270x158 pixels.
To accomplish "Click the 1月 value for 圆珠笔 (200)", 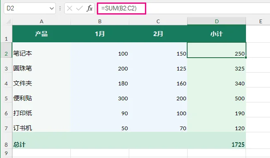I will click(100, 65).
